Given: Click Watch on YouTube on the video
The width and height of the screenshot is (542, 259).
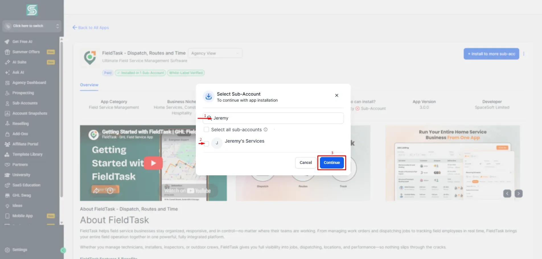Looking at the screenshot, I should pyautogui.click(x=188, y=191).
